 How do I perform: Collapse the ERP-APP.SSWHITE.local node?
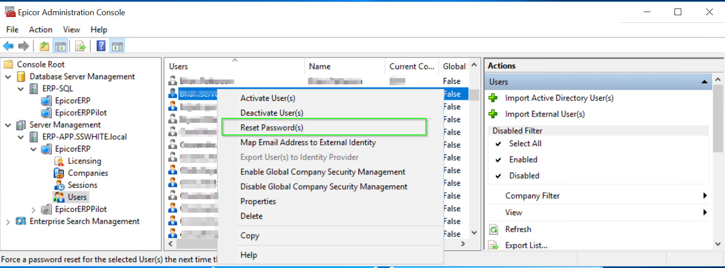pos(21,137)
